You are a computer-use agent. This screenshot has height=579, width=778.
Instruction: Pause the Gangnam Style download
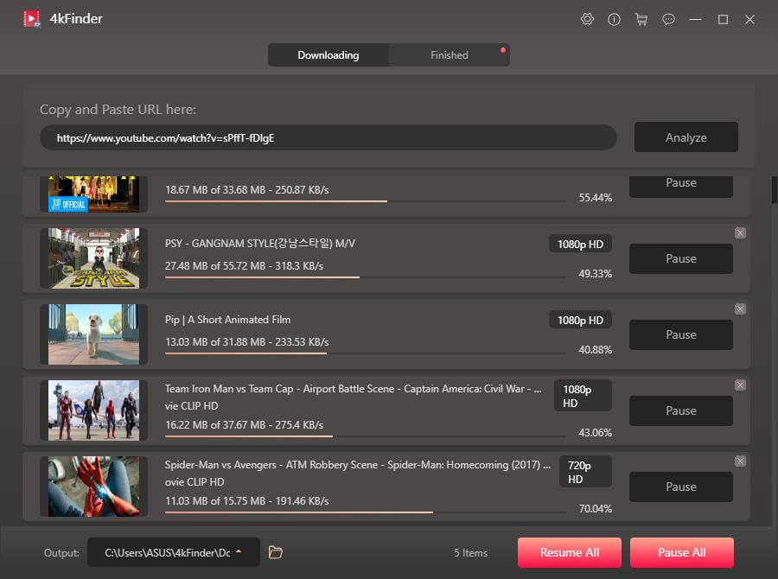click(680, 258)
